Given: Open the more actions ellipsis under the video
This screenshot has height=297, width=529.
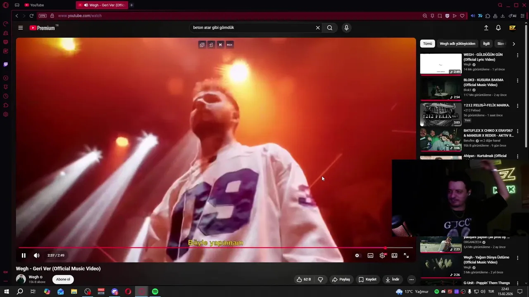Looking at the screenshot, I should click(411, 279).
